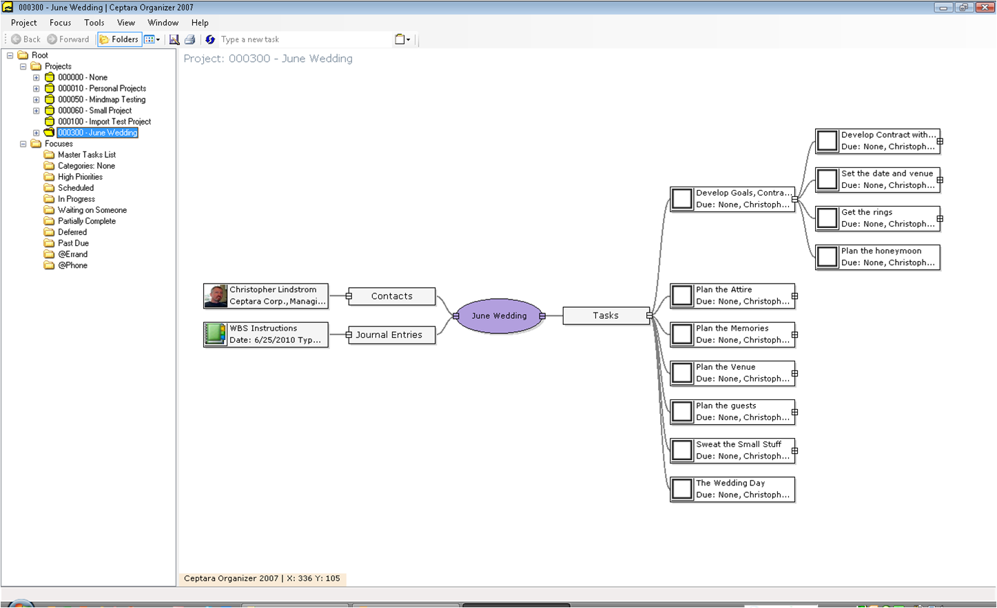The width and height of the screenshot is (997, 608).
Task: Click the Past Due folder icon
Action: (x=49, y=243)
